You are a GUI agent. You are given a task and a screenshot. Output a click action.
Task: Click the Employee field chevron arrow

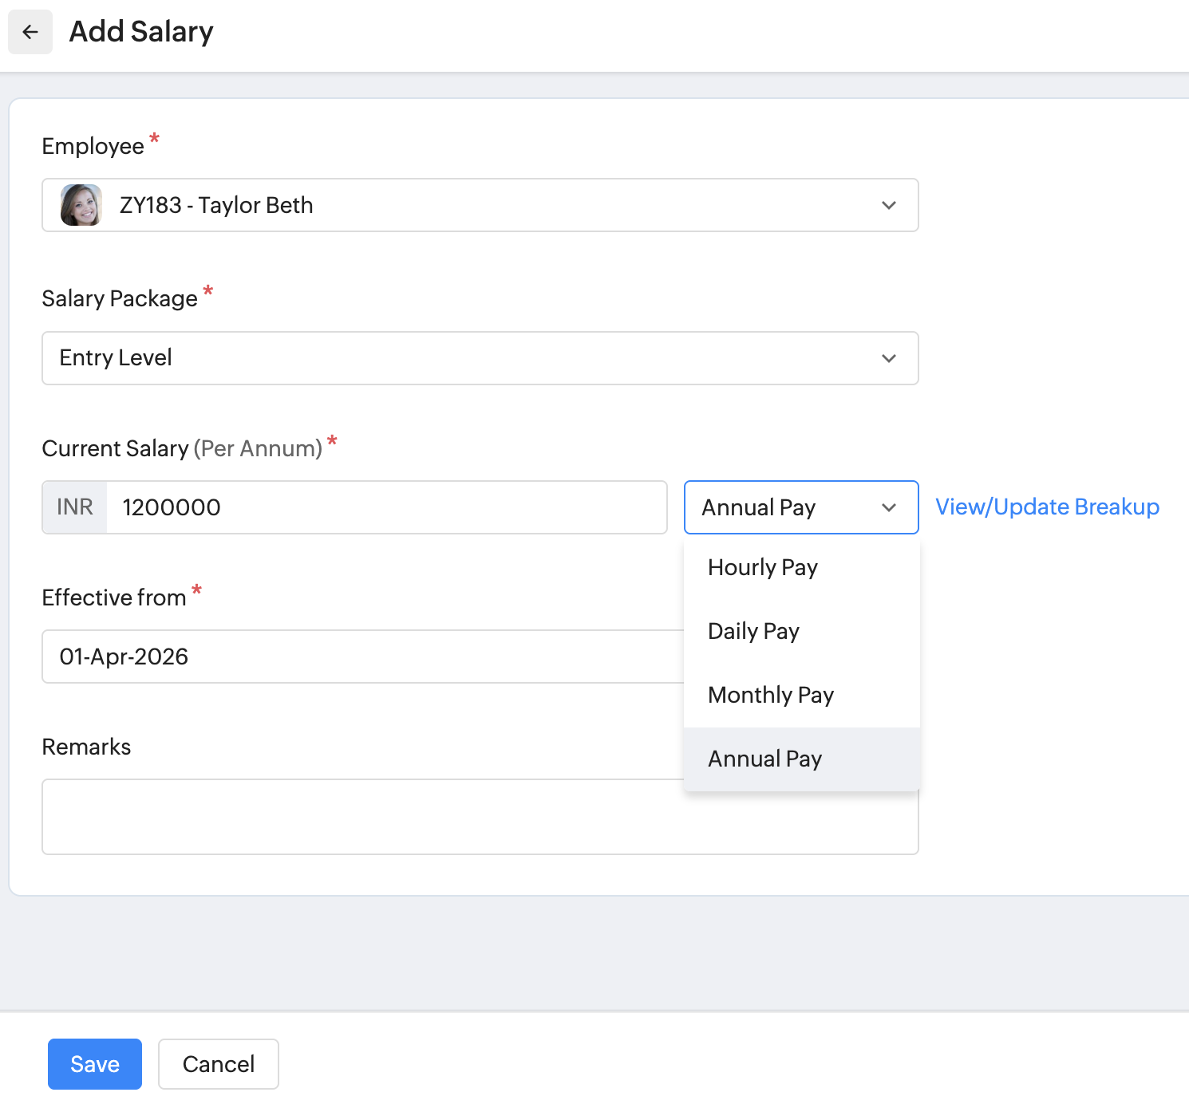pos(888,205)
